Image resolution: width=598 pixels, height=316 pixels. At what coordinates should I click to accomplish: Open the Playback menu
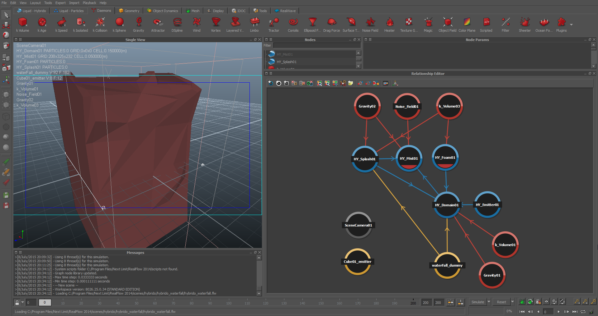89,3
